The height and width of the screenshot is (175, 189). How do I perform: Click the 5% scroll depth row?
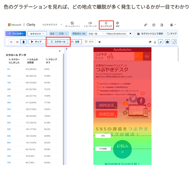pos(33,69)
